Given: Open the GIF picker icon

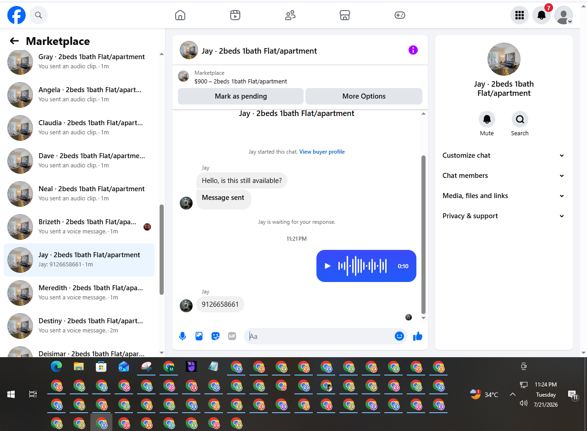Looking at the screenshot, I should (x=232, y=336).
